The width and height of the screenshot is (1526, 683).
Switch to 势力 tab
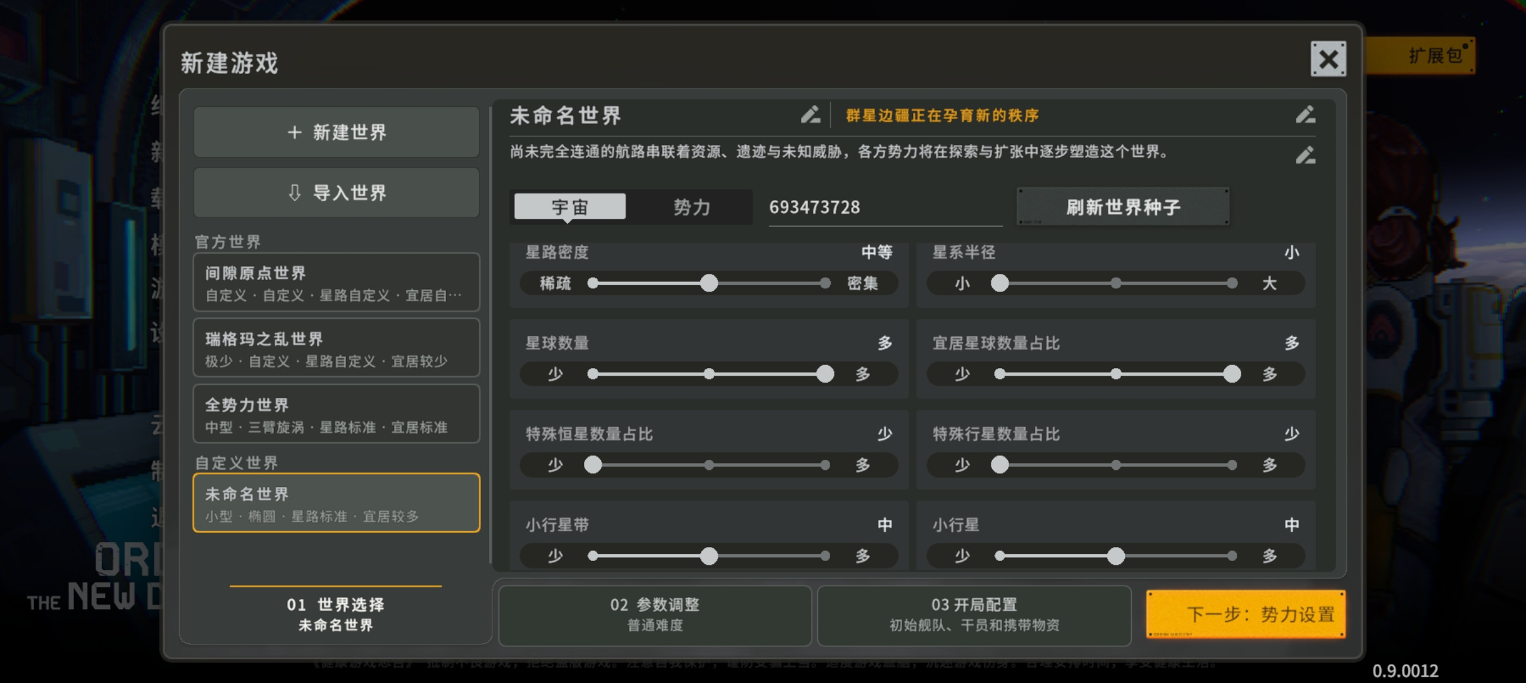click(692, 207)
